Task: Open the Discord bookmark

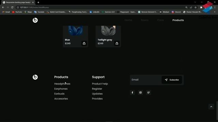Action: click(x=176, y=12)
